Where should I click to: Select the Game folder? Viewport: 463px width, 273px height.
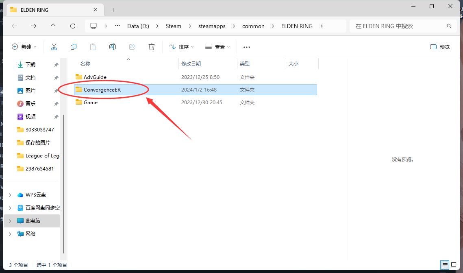(x=196, y=103)
